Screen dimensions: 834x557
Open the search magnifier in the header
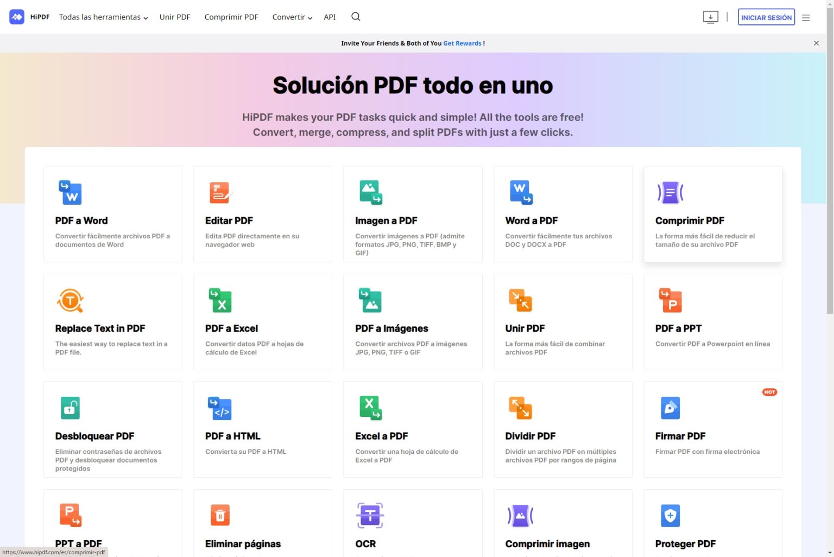click(356, 17)
